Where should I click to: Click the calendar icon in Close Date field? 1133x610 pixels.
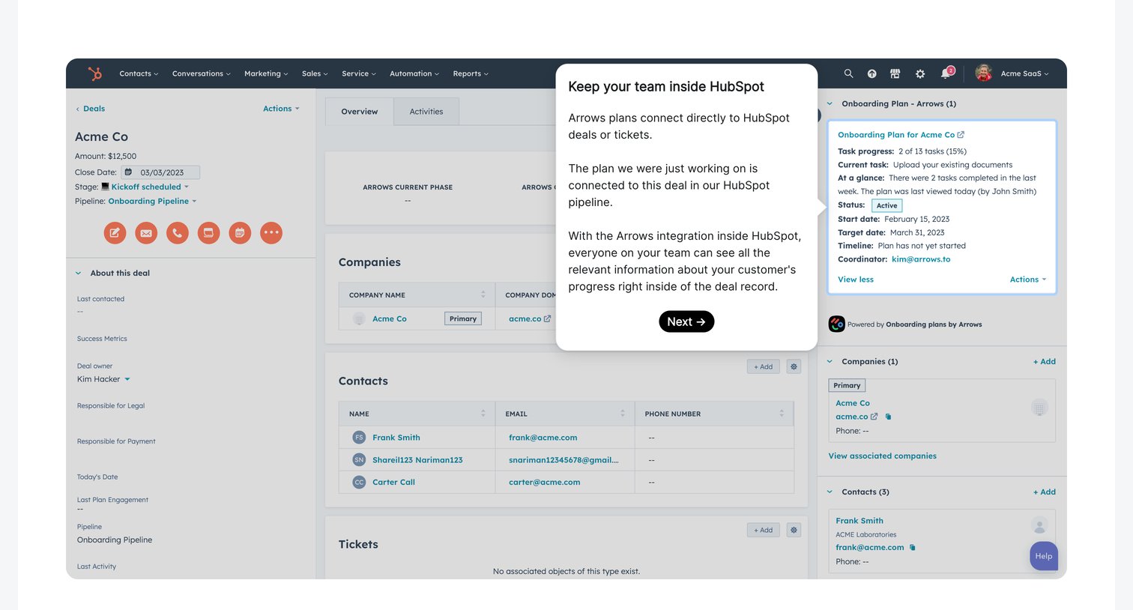click(128, 172)
